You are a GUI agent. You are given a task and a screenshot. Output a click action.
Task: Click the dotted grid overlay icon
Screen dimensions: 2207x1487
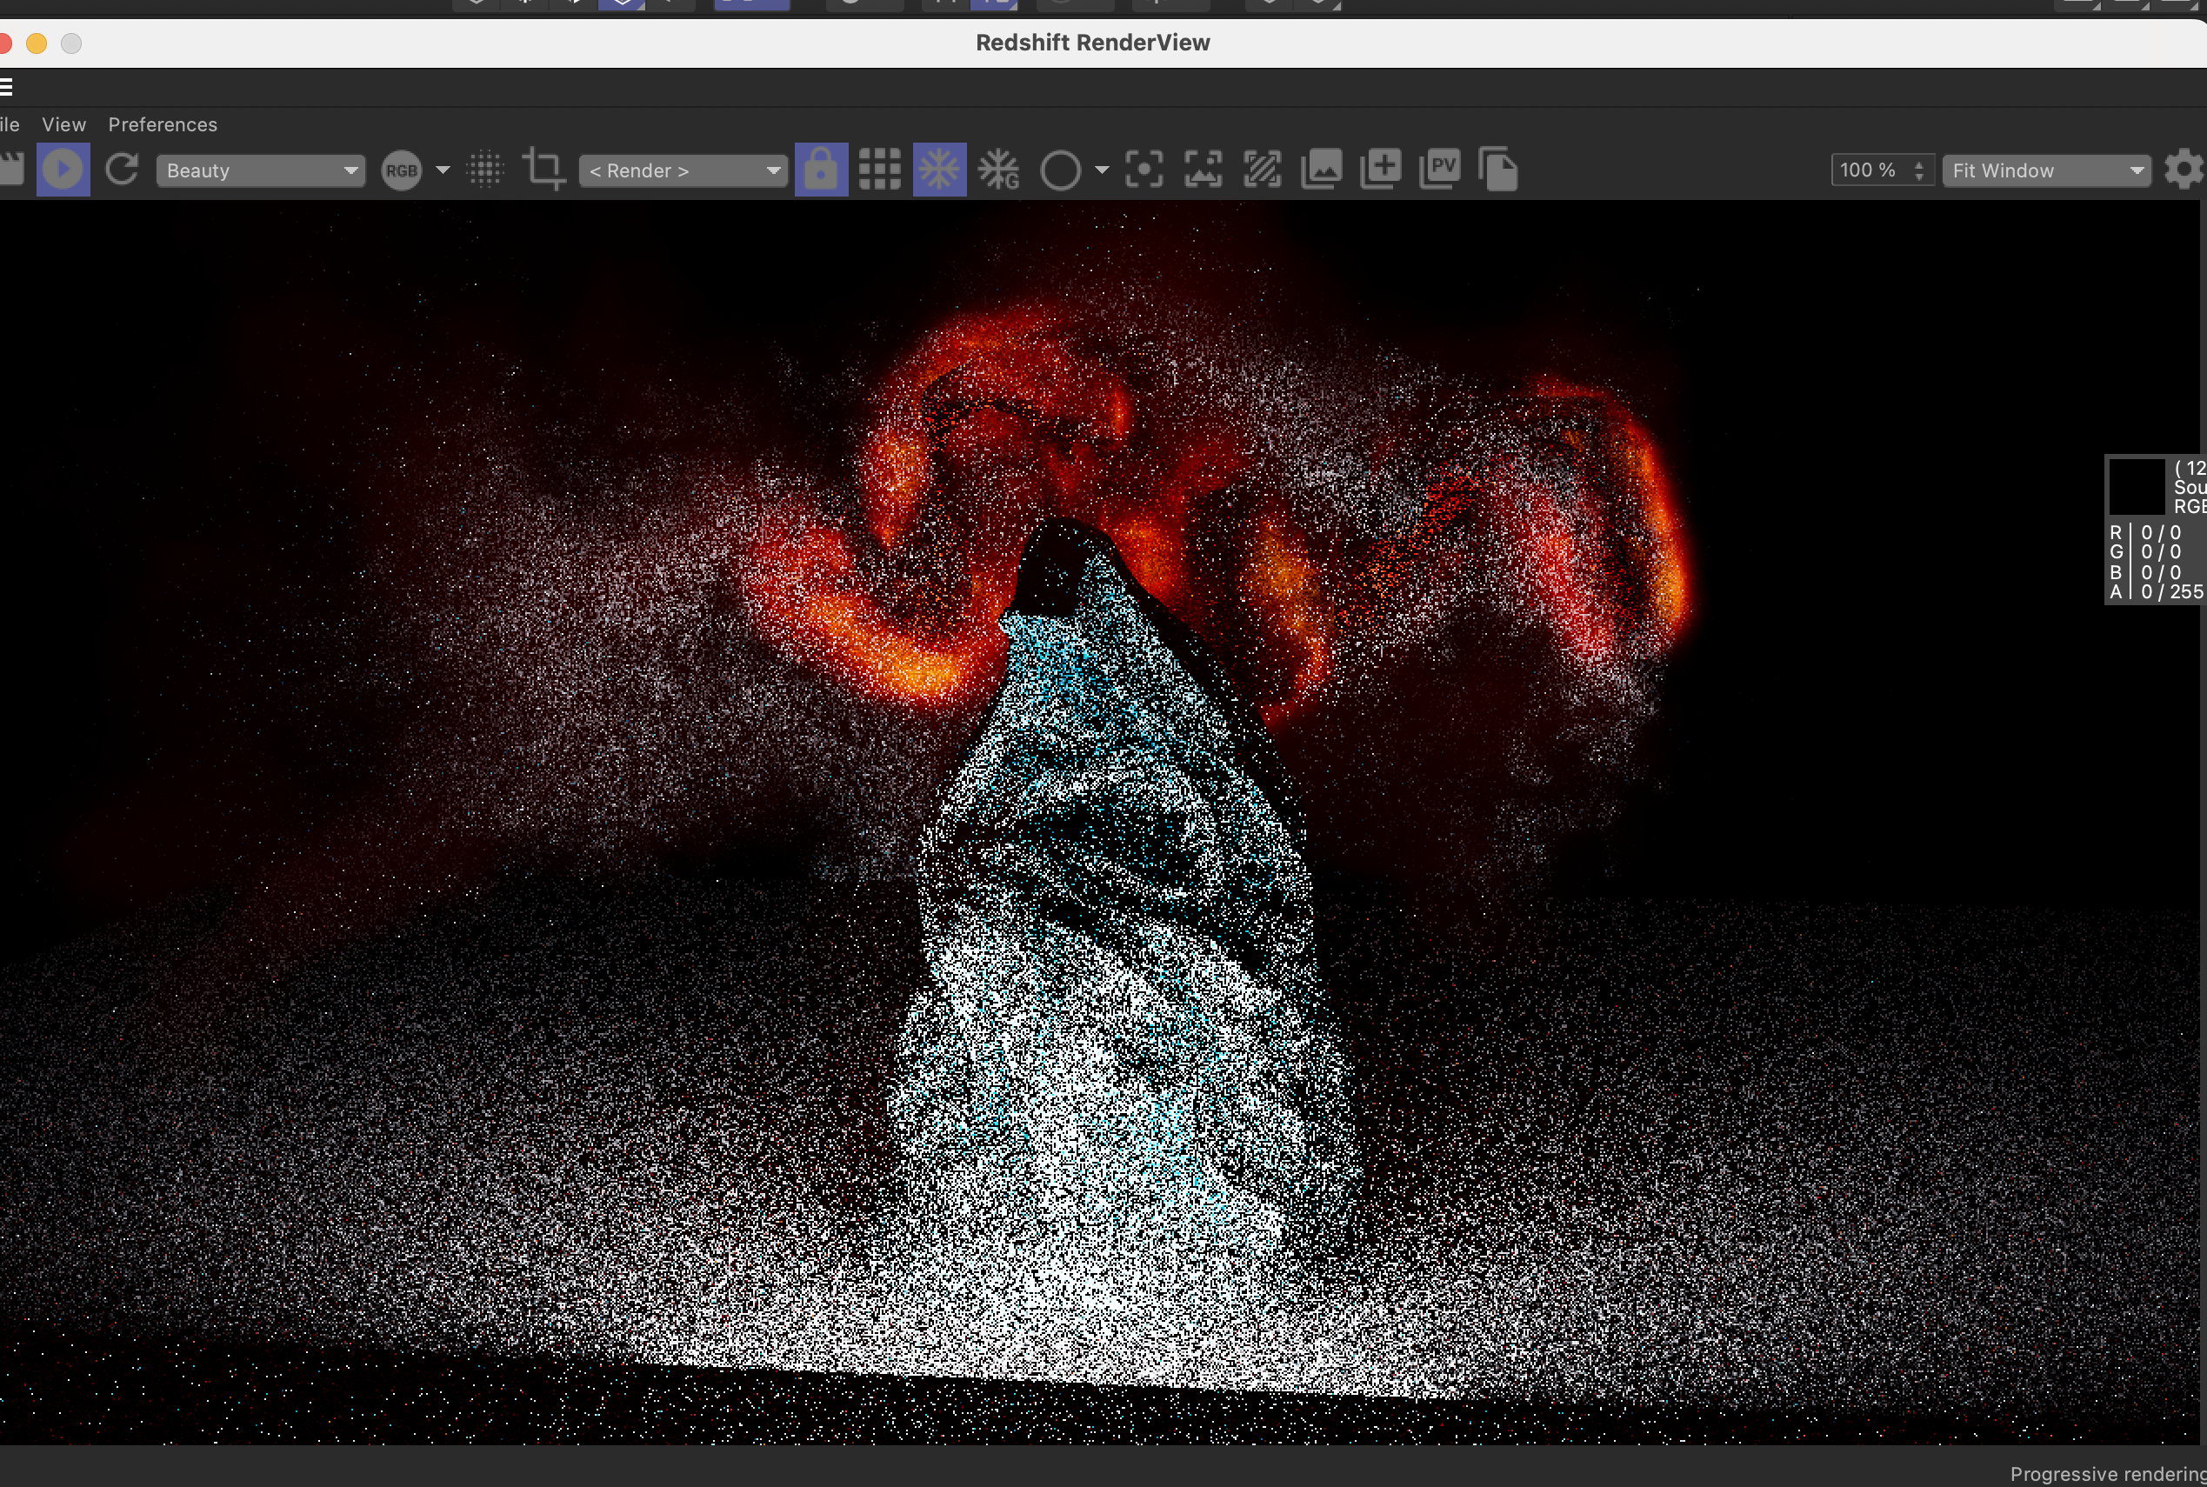485,170
